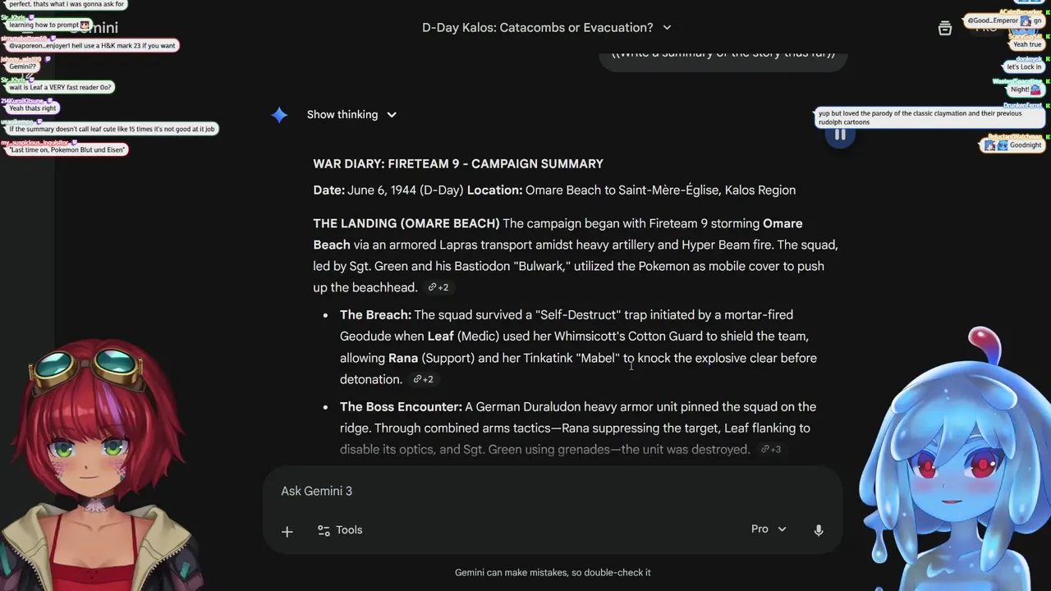Open the source link chip after beachhead paragraph
This screenshot has height=591, width=1051.
click(x=438, y=287)
